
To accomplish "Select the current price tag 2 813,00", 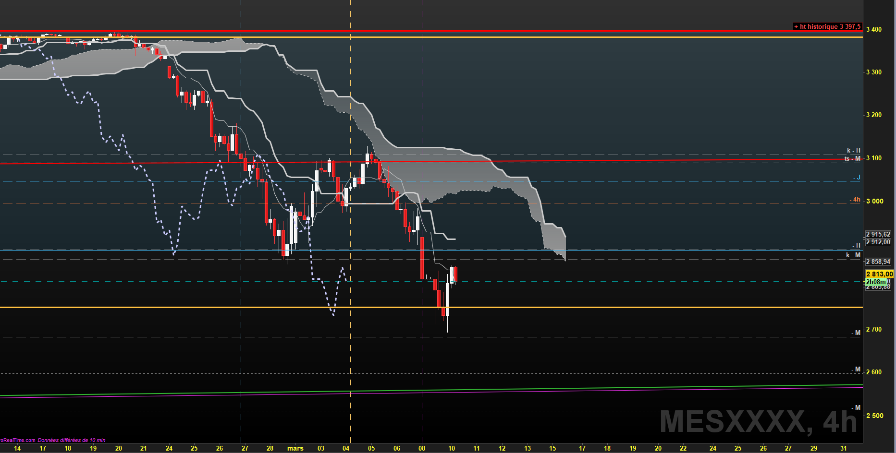I will point(879,274).
